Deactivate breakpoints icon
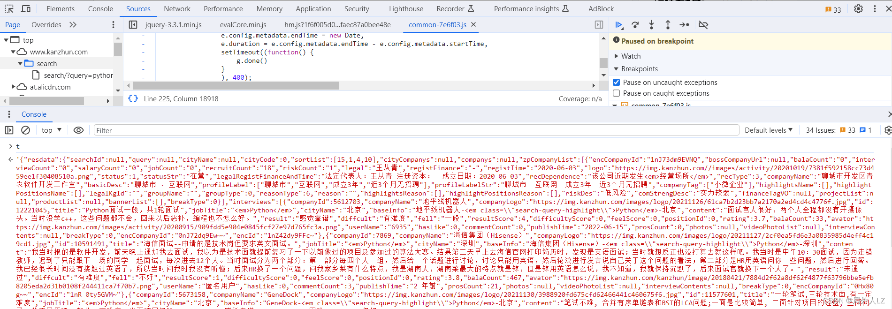892x309 pixels. pos(703,25)
